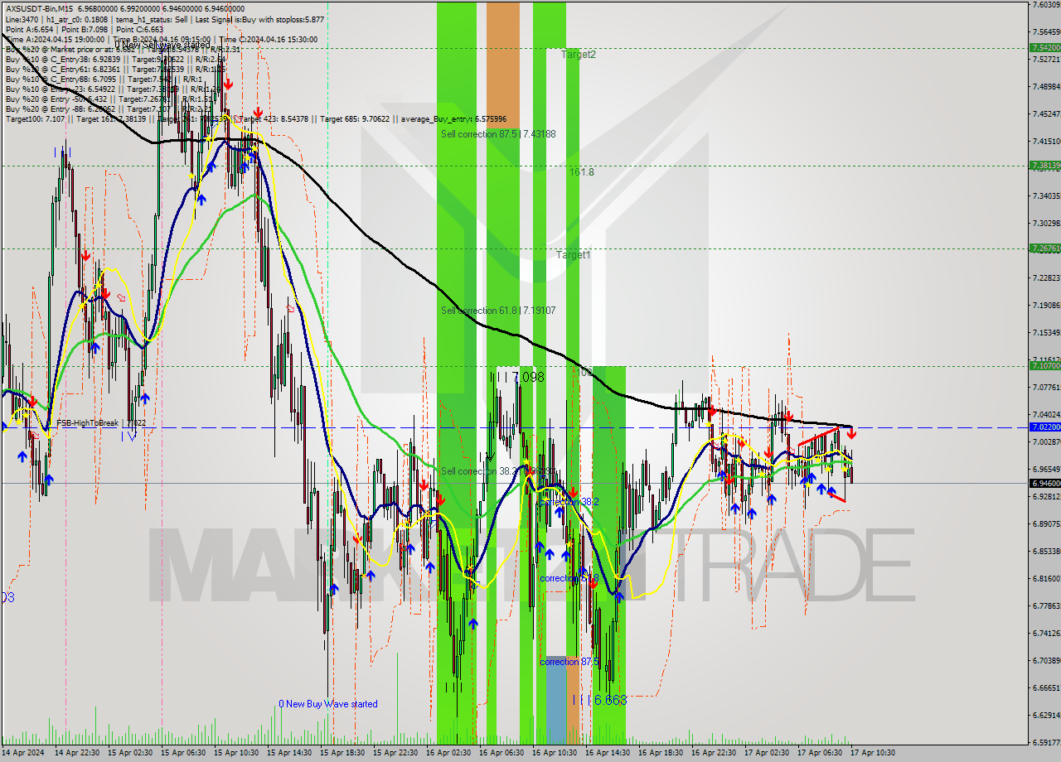Image resolution: width=1061 pixels, height=762 pixels.
Task: Click the 'Time A:2024.04.15 19:00:00' line
Action: click(x=55, y=39)
